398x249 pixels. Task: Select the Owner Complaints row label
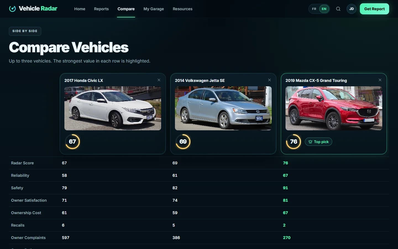[x=28, y=238]
